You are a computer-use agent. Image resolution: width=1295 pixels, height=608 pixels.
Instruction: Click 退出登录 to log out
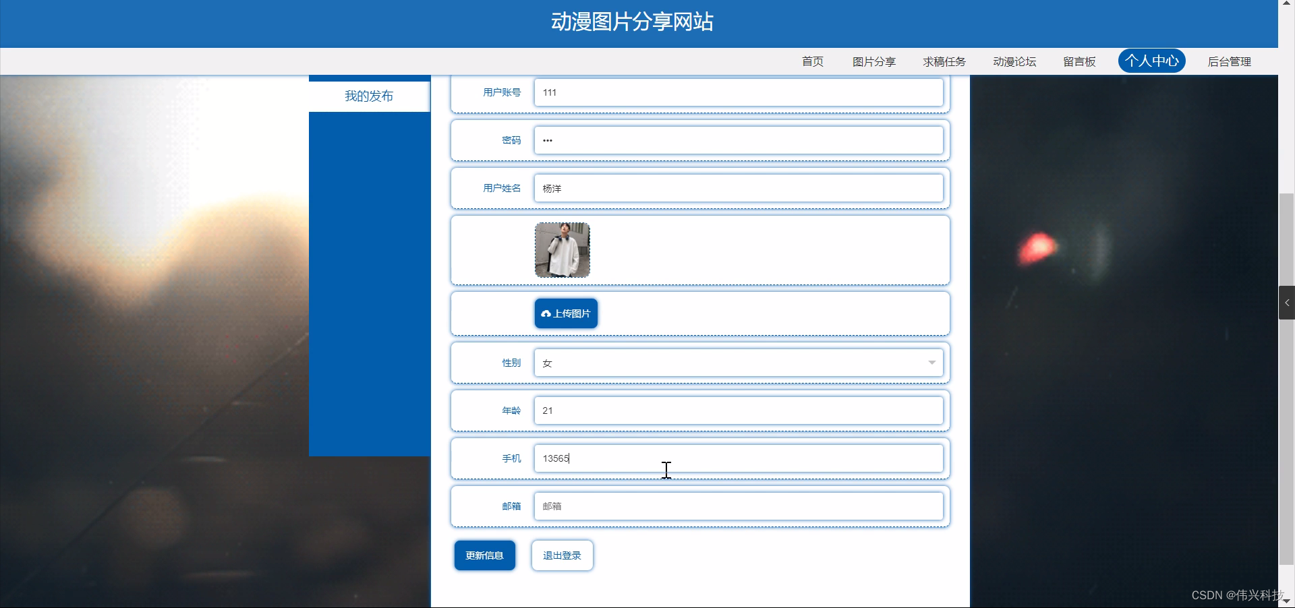pos(561,555)
